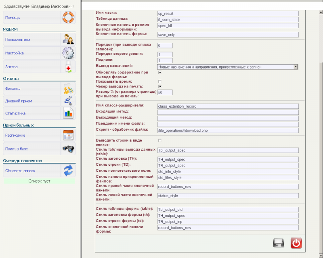323x258 pixels.
Task: Click the Финансы coins icon
Action: (x=68, y=89)
